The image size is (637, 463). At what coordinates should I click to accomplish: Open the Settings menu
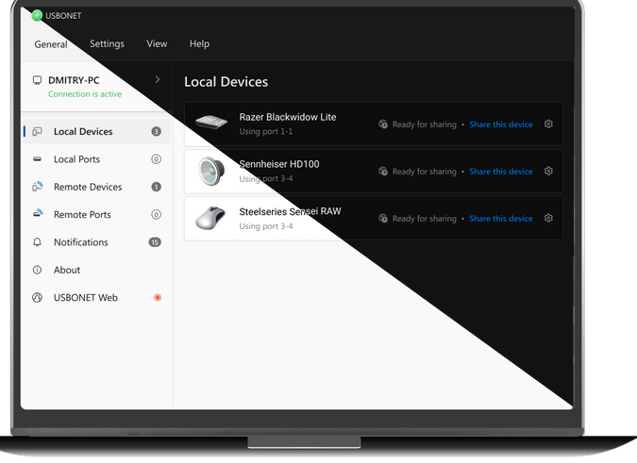pyautogui.click(x=107, y=43)
